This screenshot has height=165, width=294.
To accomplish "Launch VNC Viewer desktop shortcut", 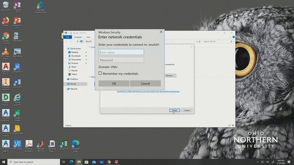I will [x=17, y=145].
